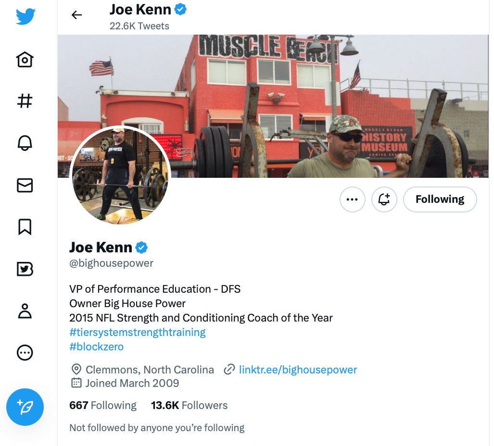Open the sidebar More circle icon
The image size is (494, 446).
[x=25, y=352]
